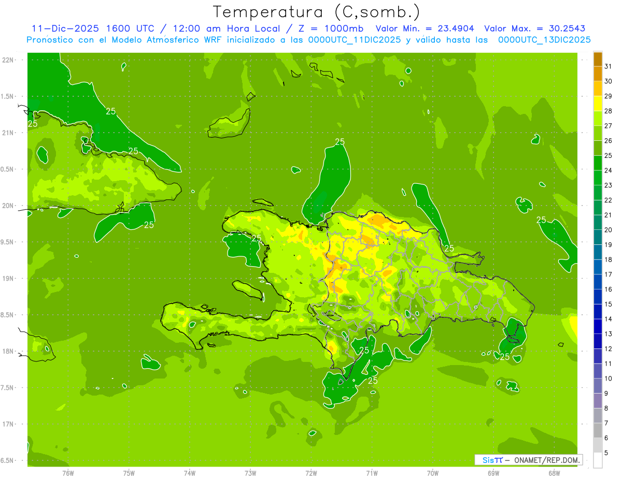
Task: Click the '19N' latitude axis label
Action: (x=8, y=279)
